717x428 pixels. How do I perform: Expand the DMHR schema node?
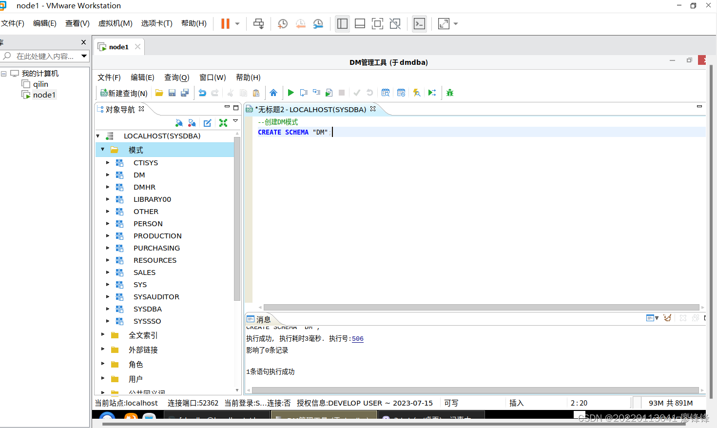(x=108, y=187)
